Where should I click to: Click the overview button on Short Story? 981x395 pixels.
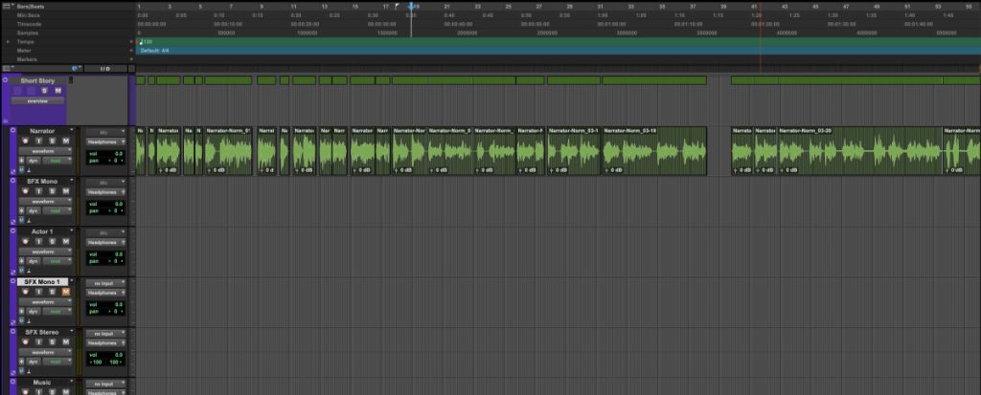pos(38,100)
